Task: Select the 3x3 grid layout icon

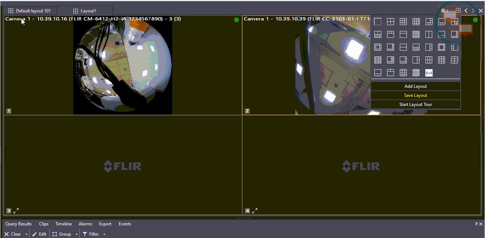Action: 403,21
